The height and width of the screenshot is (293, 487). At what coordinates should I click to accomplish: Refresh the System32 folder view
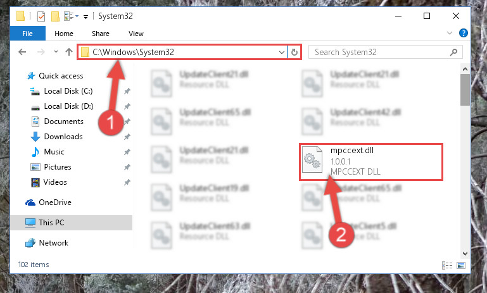pos(294,52)
